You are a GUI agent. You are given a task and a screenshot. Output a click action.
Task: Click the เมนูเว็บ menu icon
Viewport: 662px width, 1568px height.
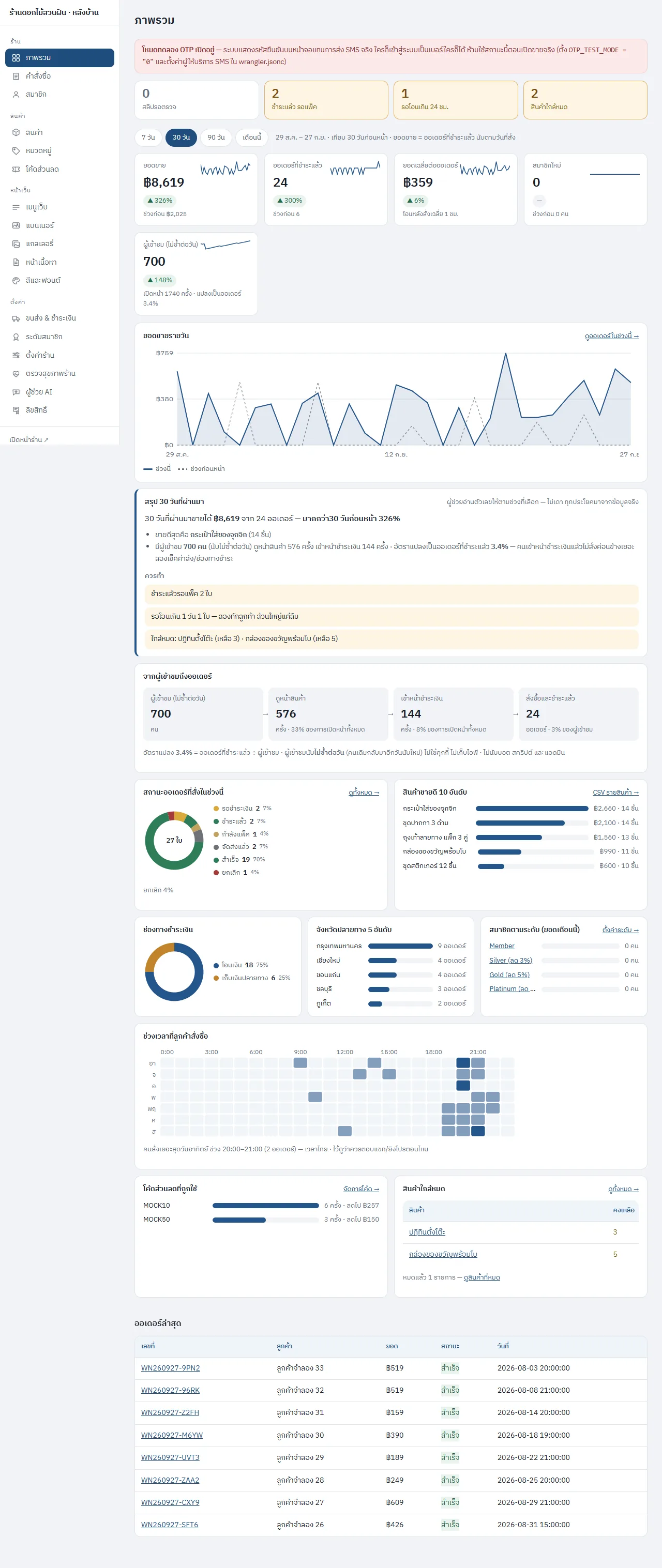(x=16, y=207)
